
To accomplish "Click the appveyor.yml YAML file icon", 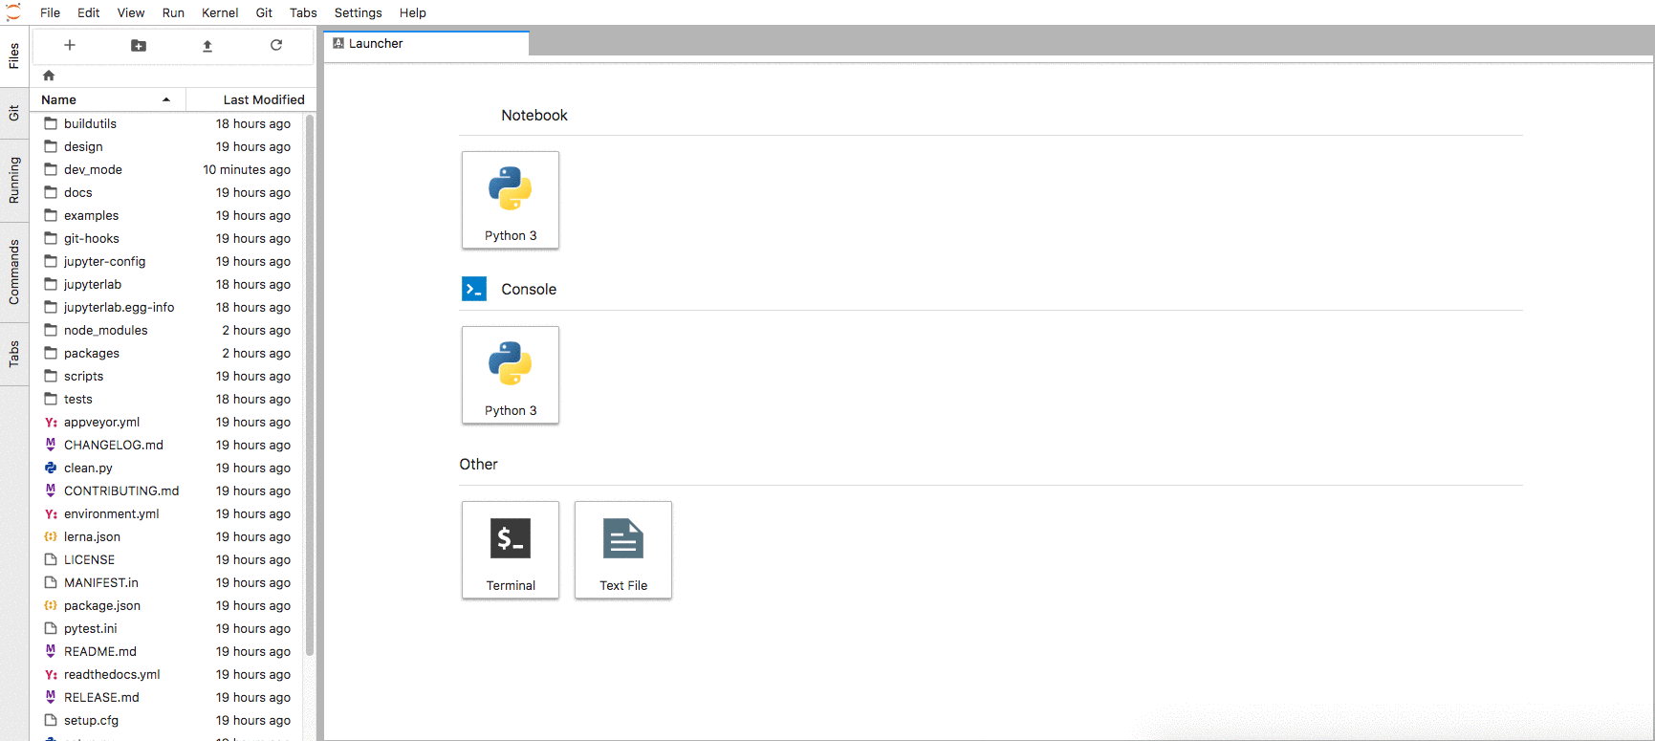I will point(51,422).
